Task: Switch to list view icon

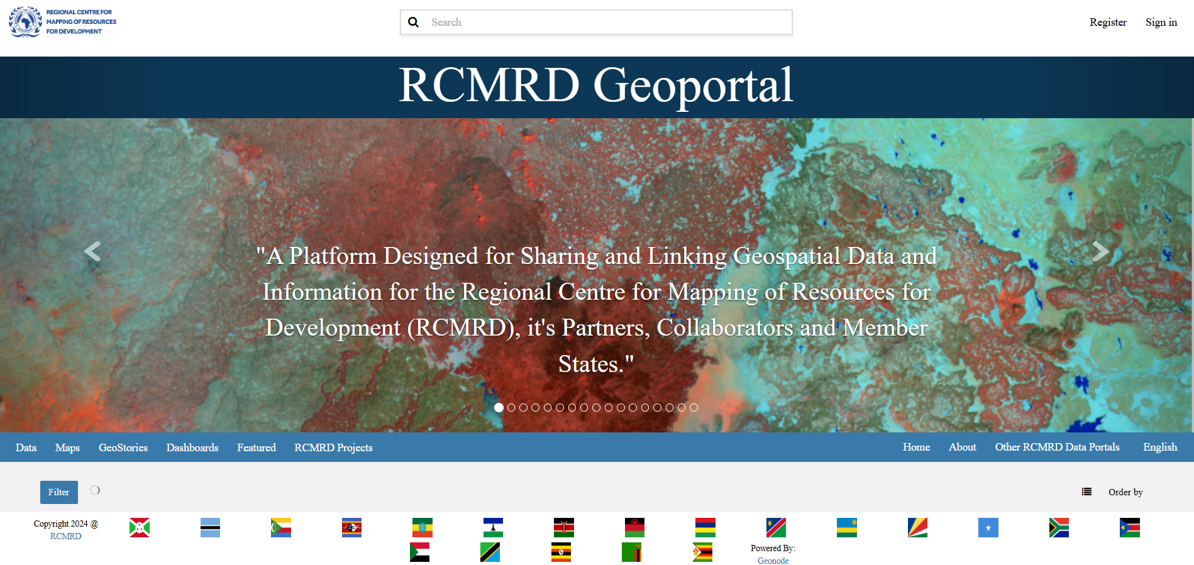Action: point(1086,491)
